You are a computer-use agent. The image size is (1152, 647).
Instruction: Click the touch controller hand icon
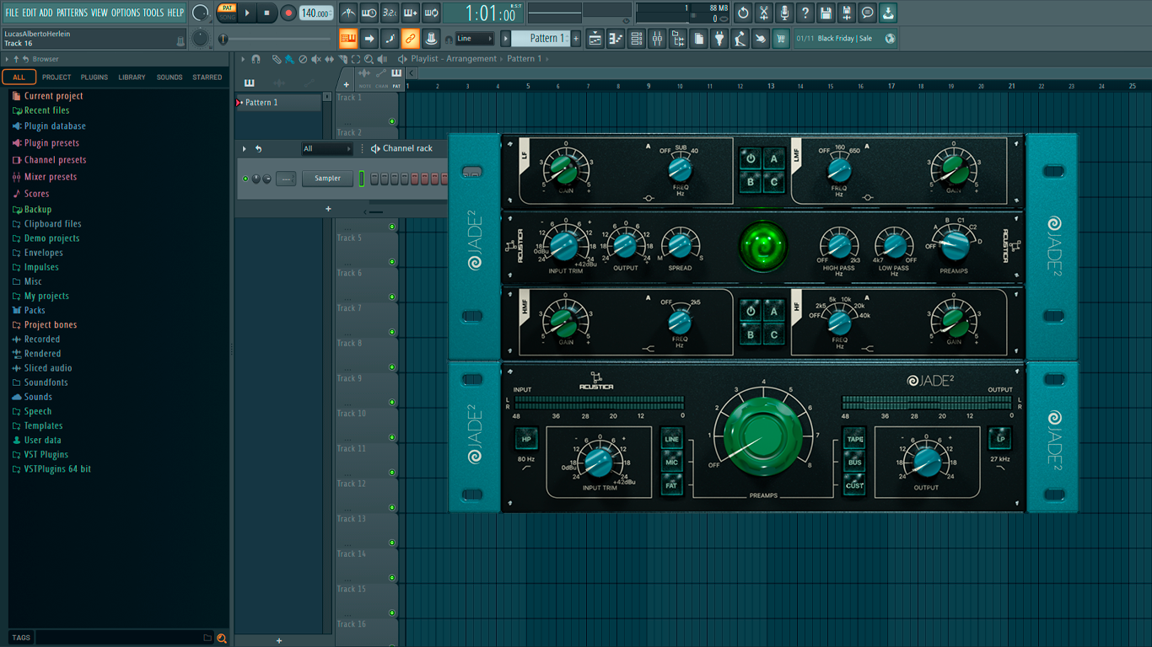pos(761,39)
